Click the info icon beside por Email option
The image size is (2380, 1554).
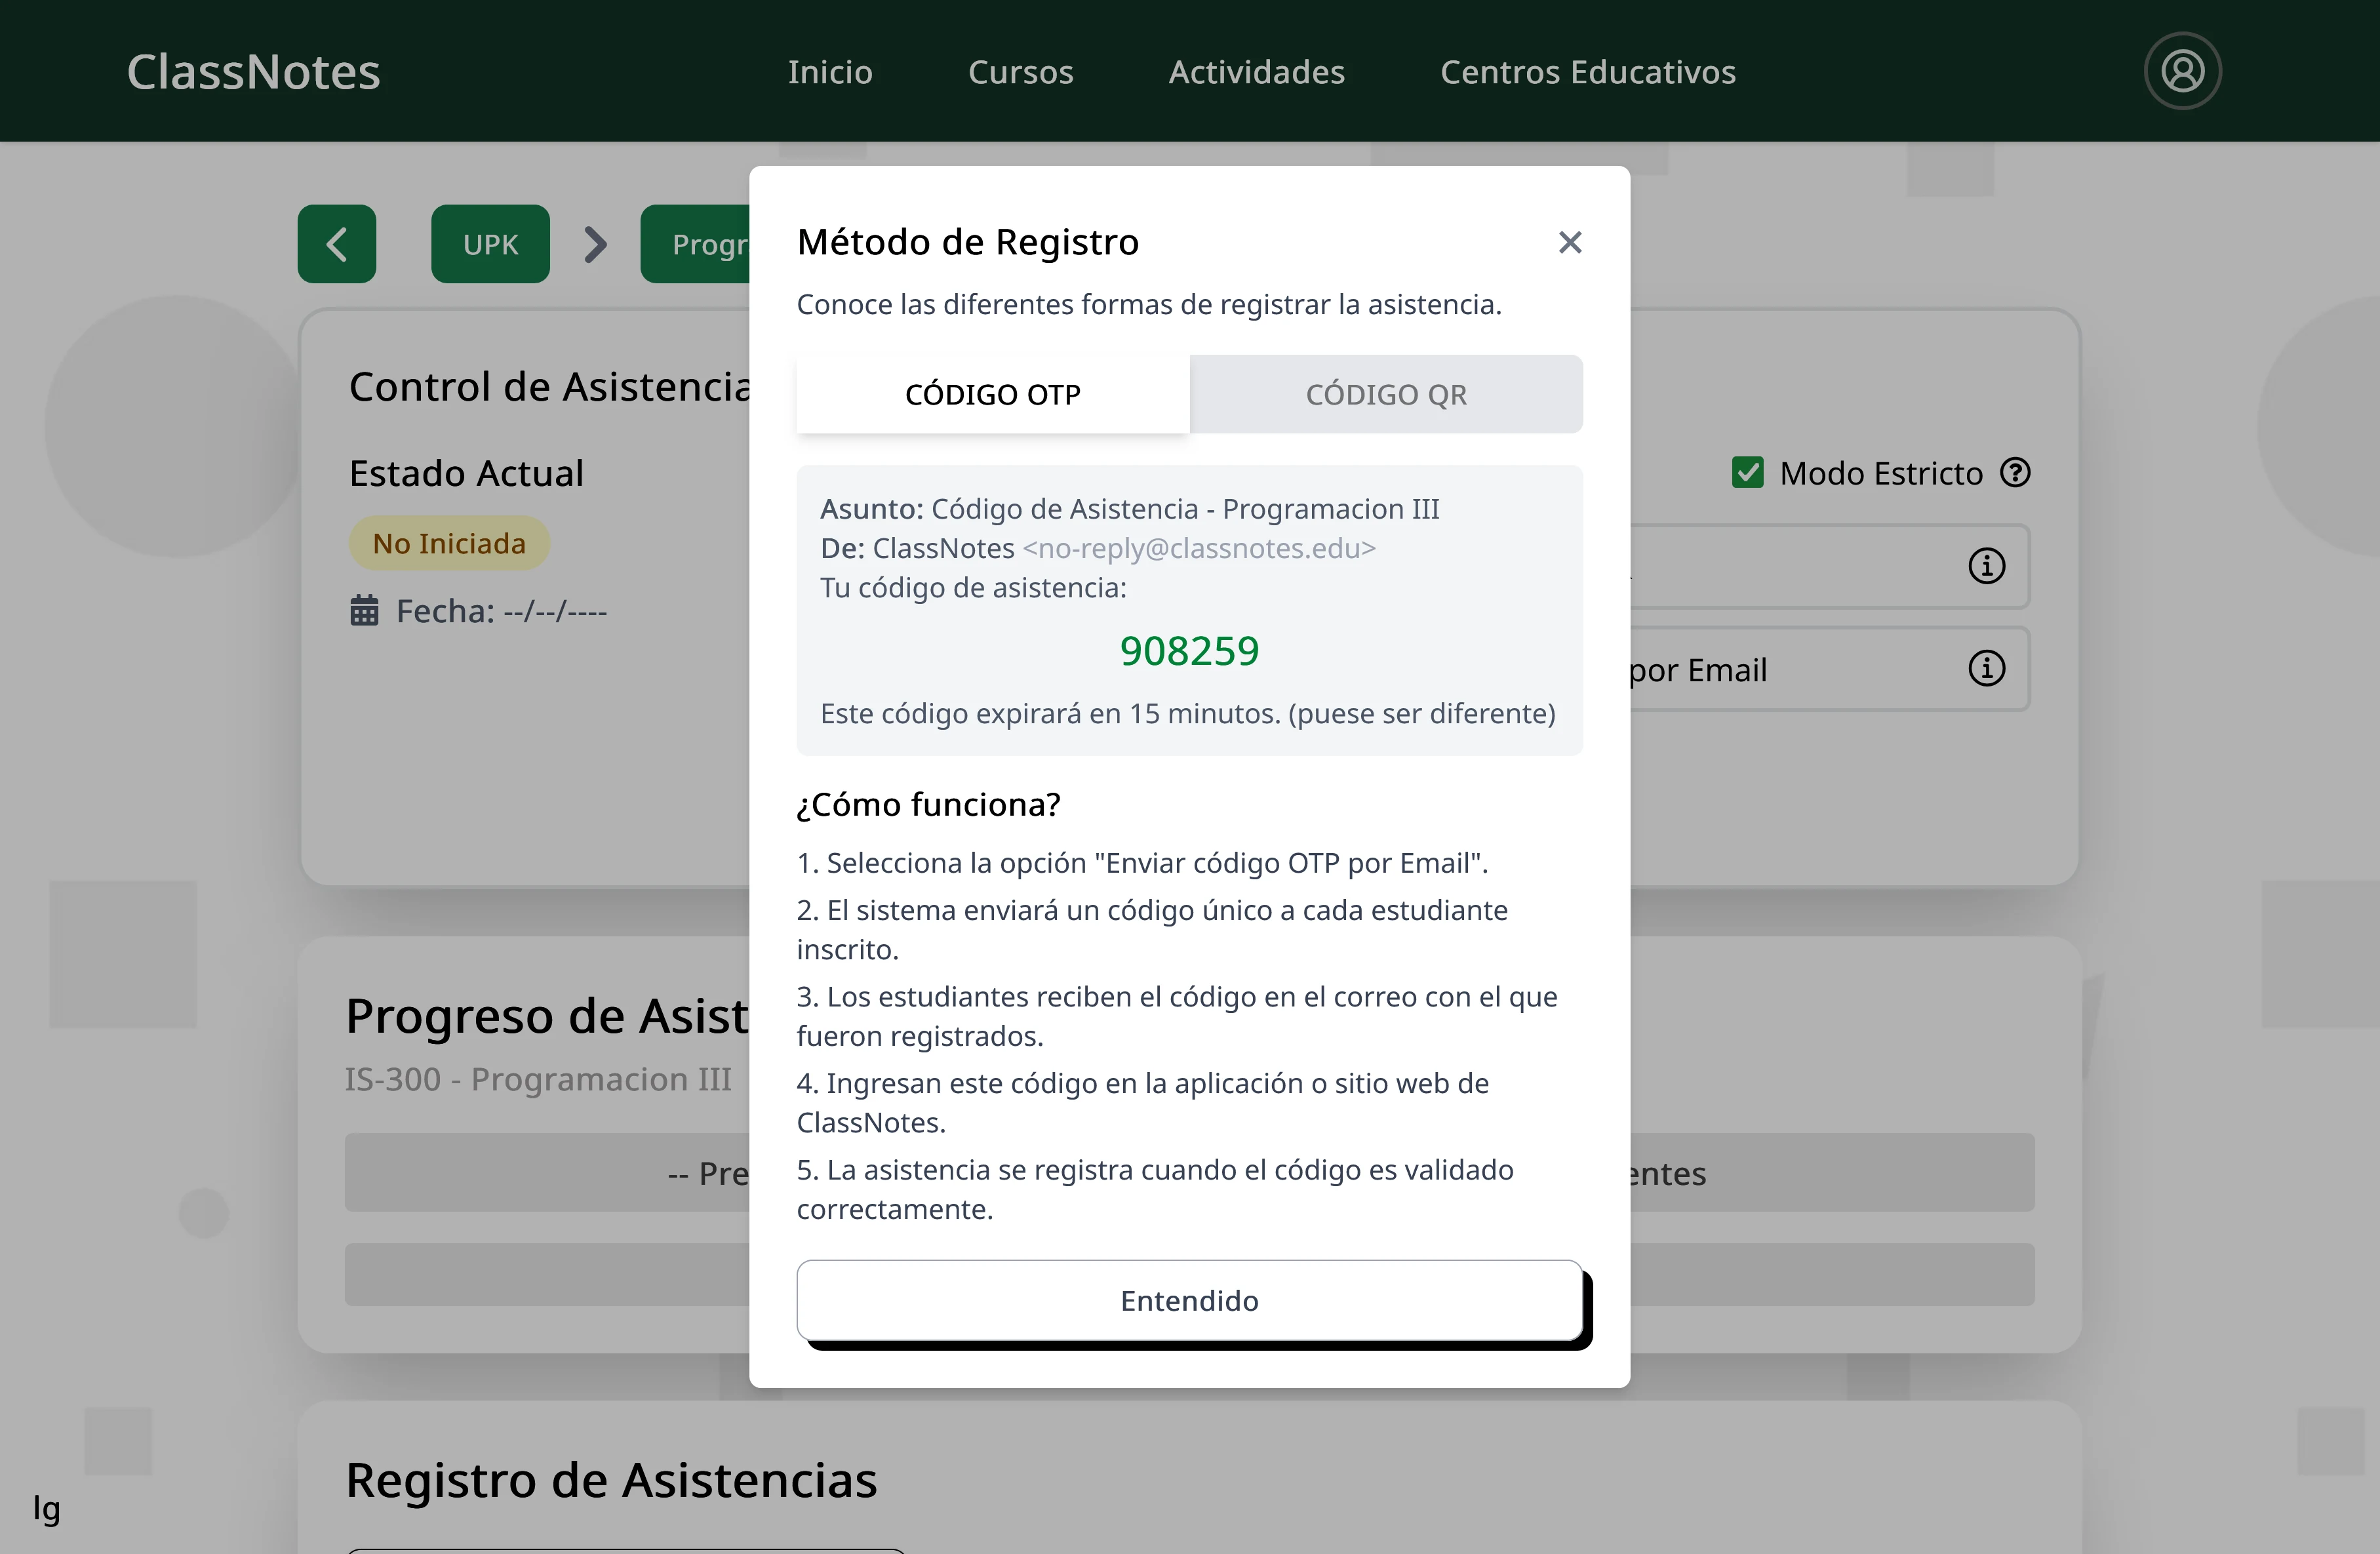click(1987, 669)
